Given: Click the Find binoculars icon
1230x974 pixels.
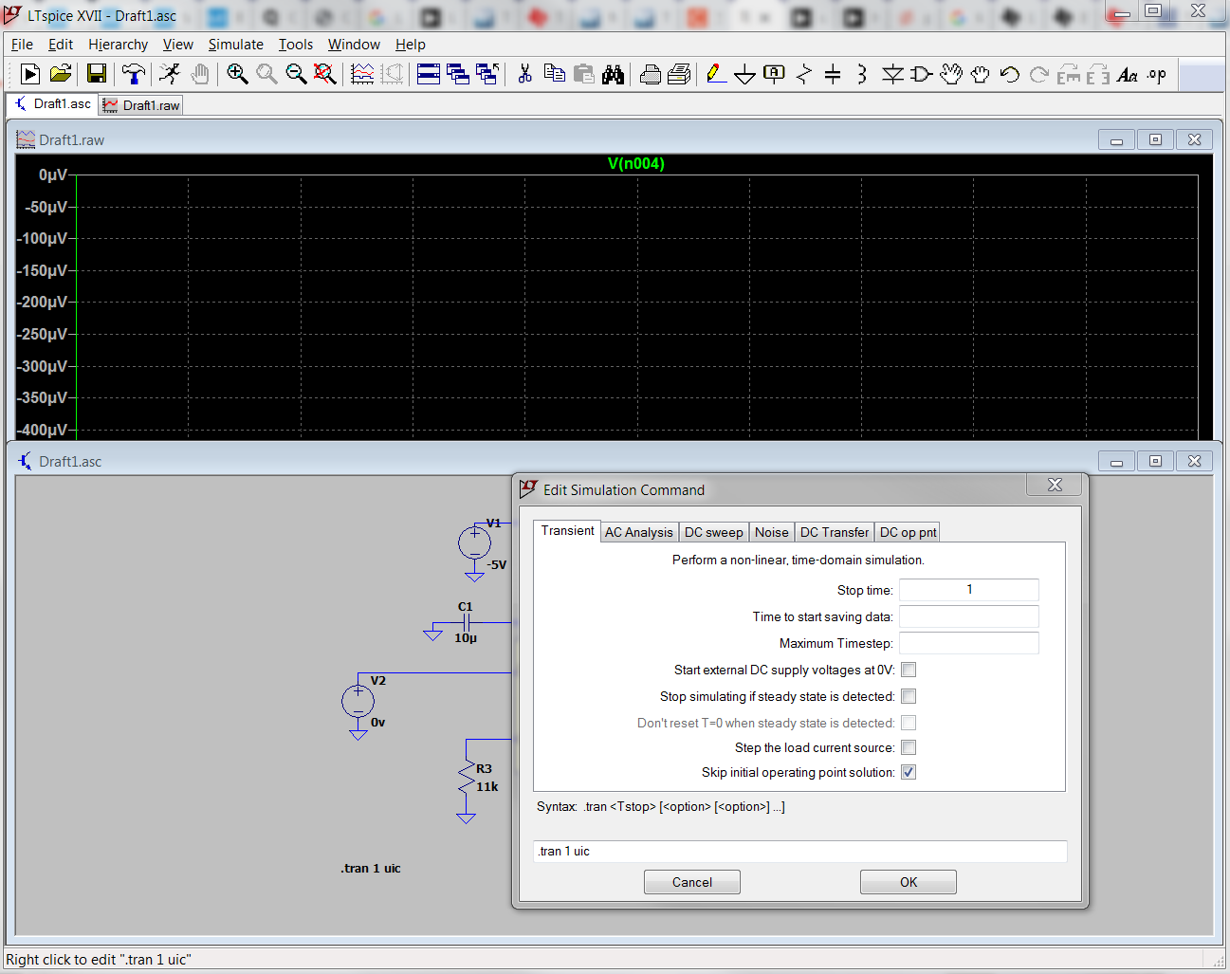Looking at the screenshot, I should [614, 74].
